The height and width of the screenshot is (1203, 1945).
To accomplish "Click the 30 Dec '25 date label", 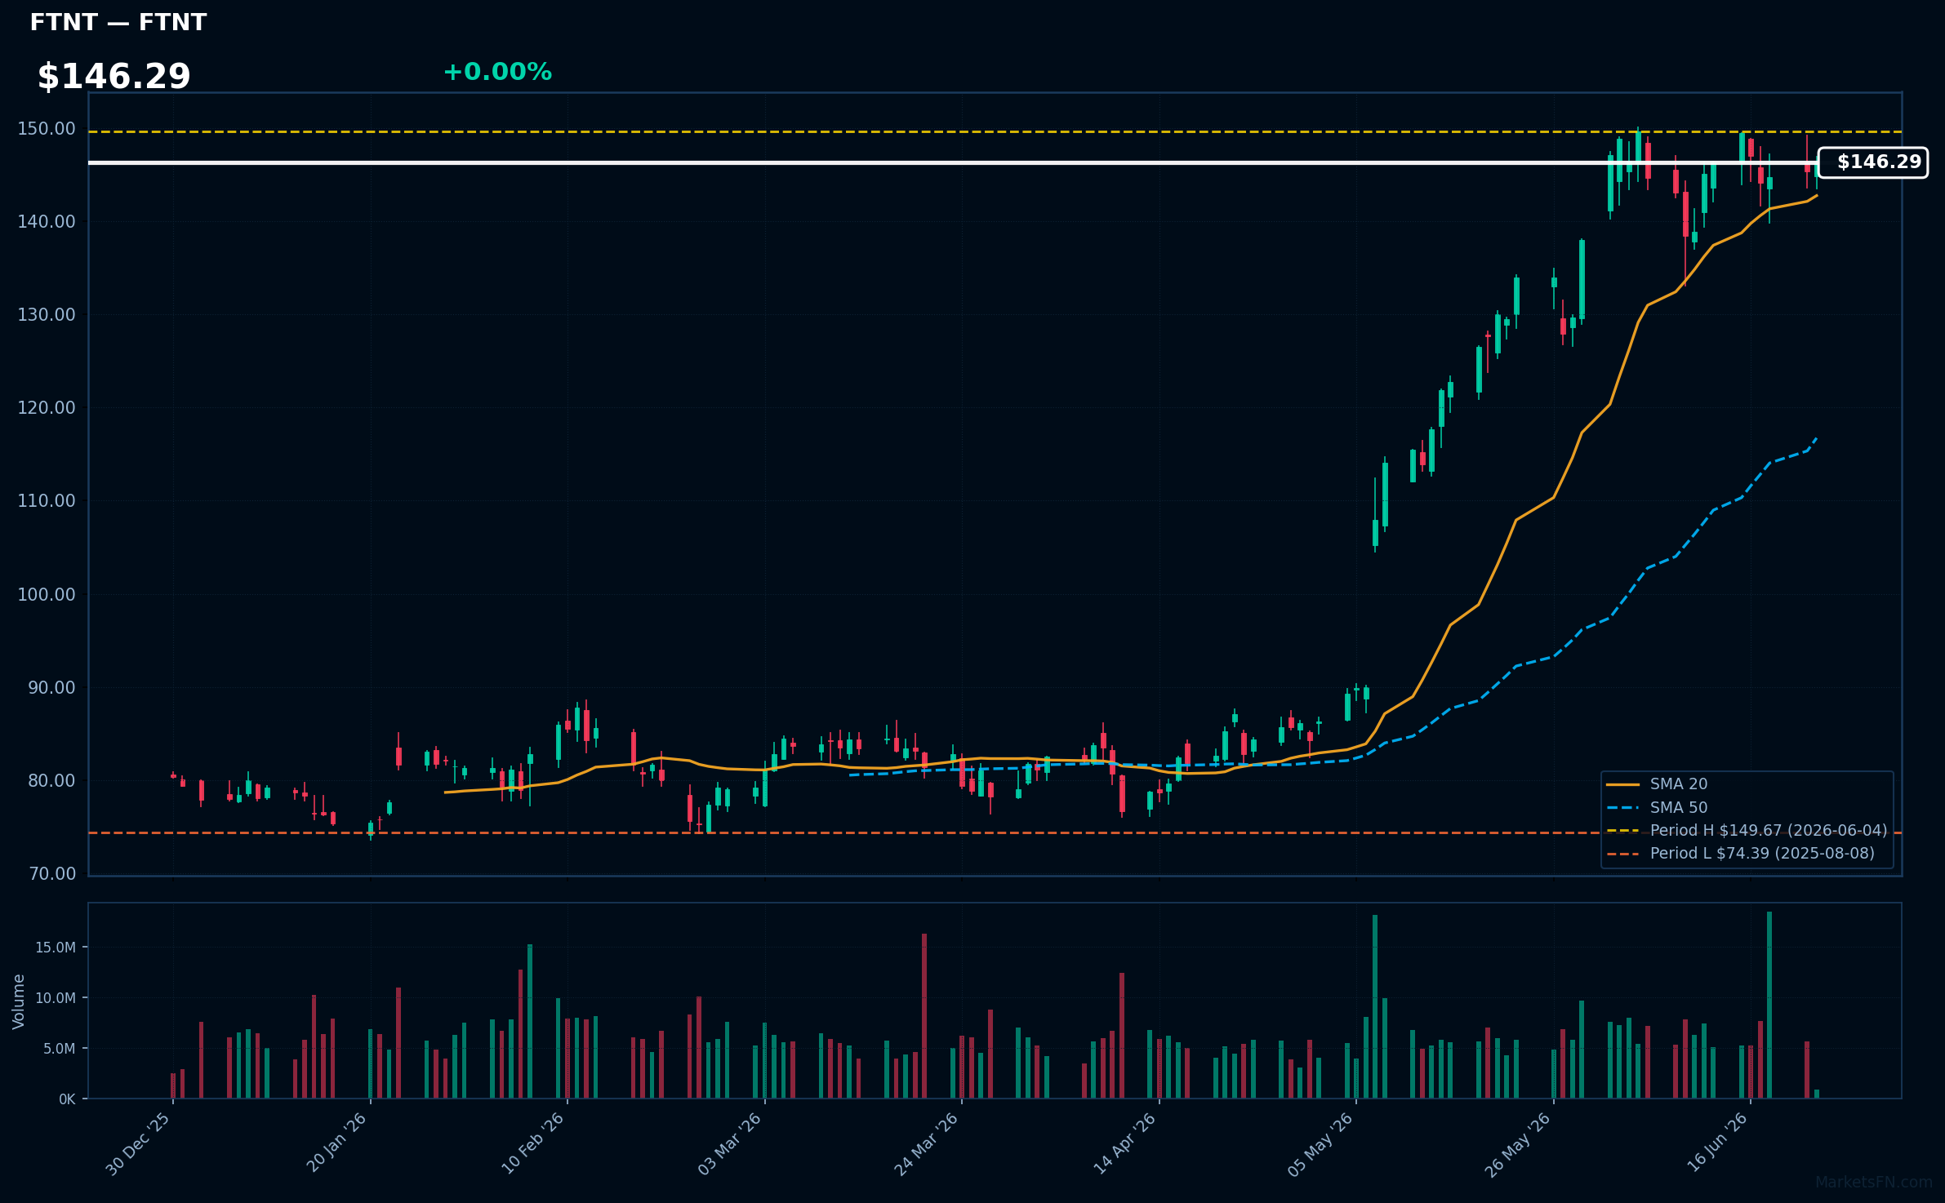I will (138, 1143).
